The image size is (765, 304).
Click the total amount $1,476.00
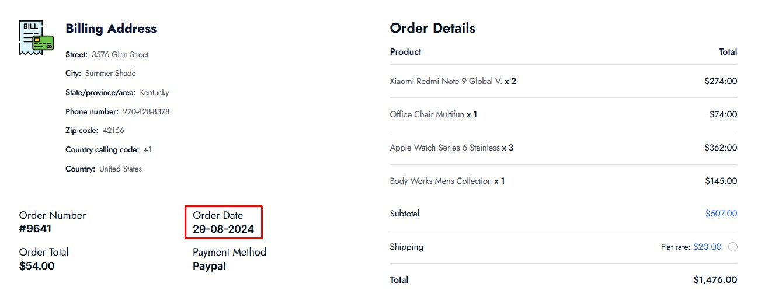pos(715,280)
